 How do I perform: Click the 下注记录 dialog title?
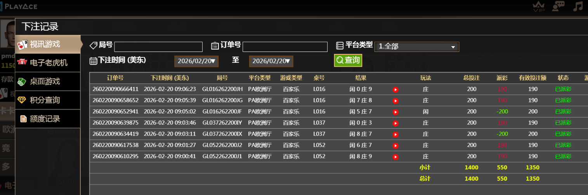(x=40, y=26)
